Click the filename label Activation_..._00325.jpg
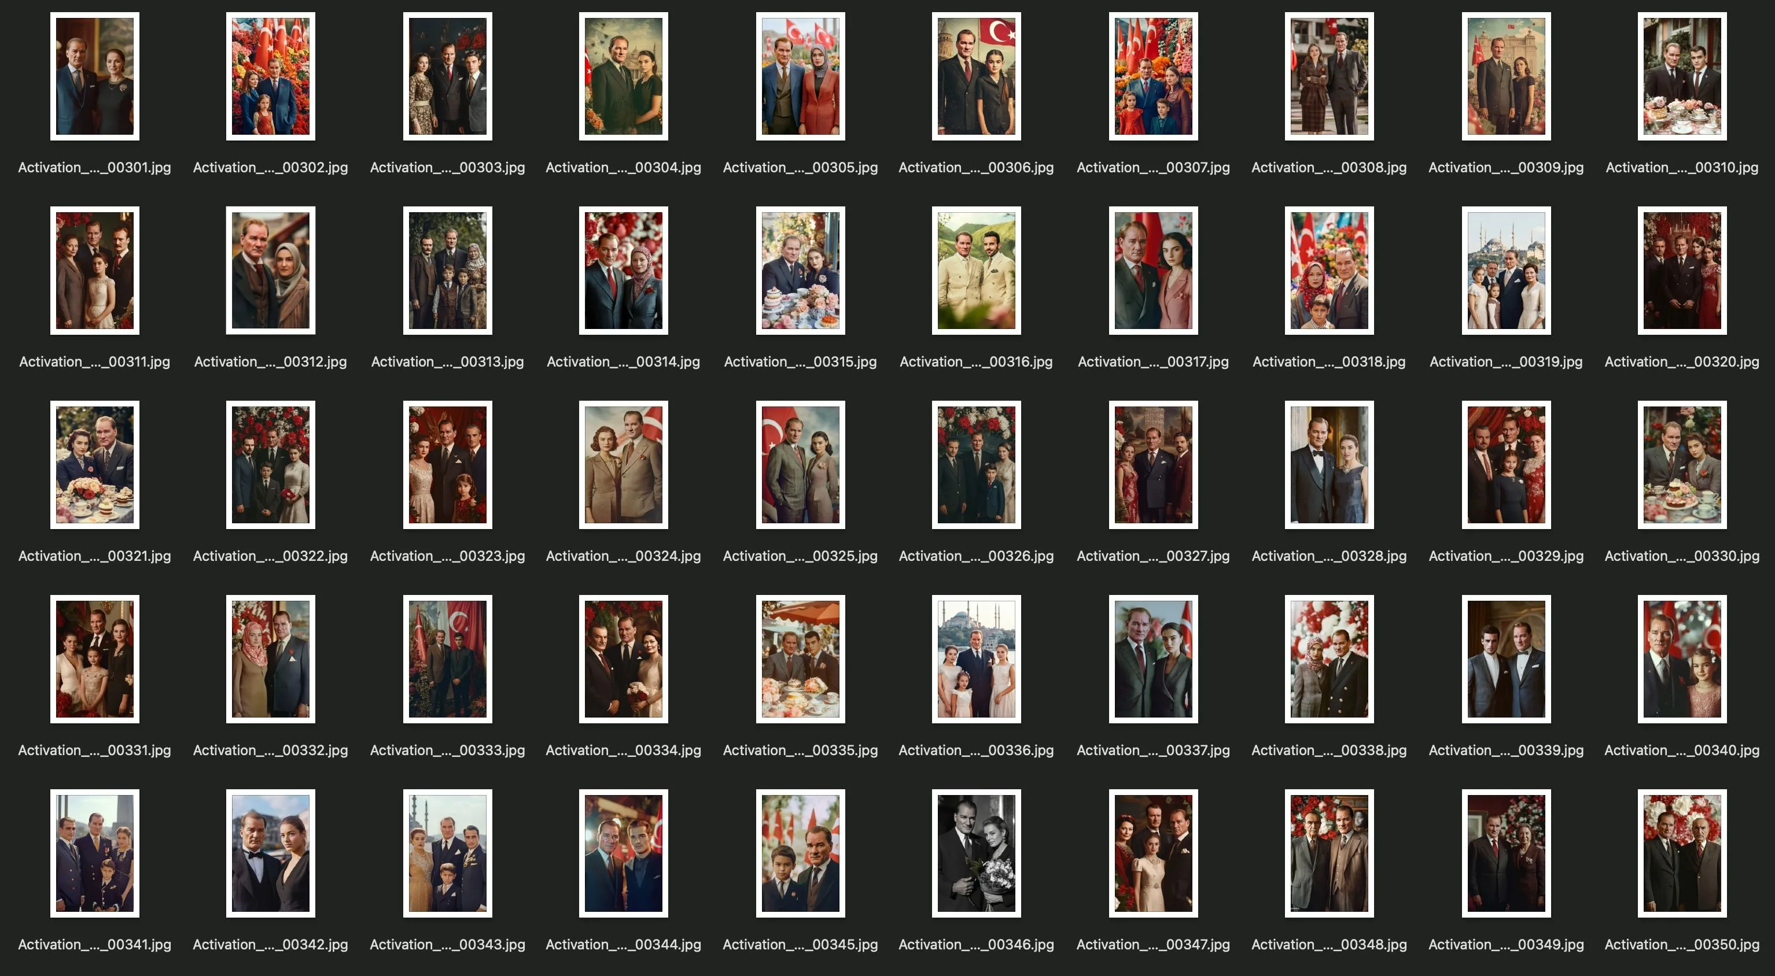The image size is (1775, 976). (800, 556)
